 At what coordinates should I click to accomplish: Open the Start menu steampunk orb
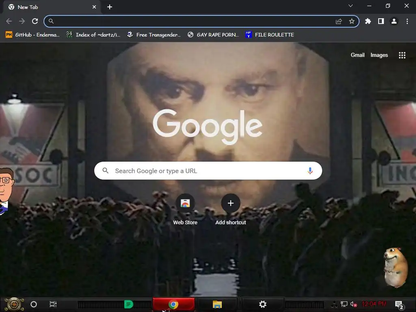click(x=14, y=304)
